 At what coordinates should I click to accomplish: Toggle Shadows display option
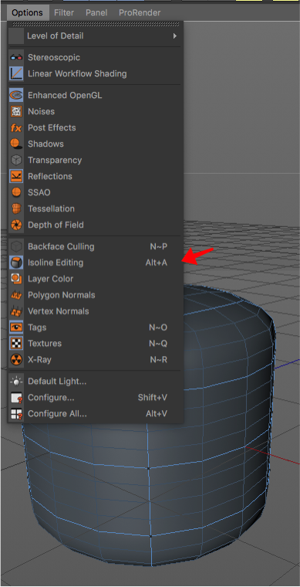(96, 144)
